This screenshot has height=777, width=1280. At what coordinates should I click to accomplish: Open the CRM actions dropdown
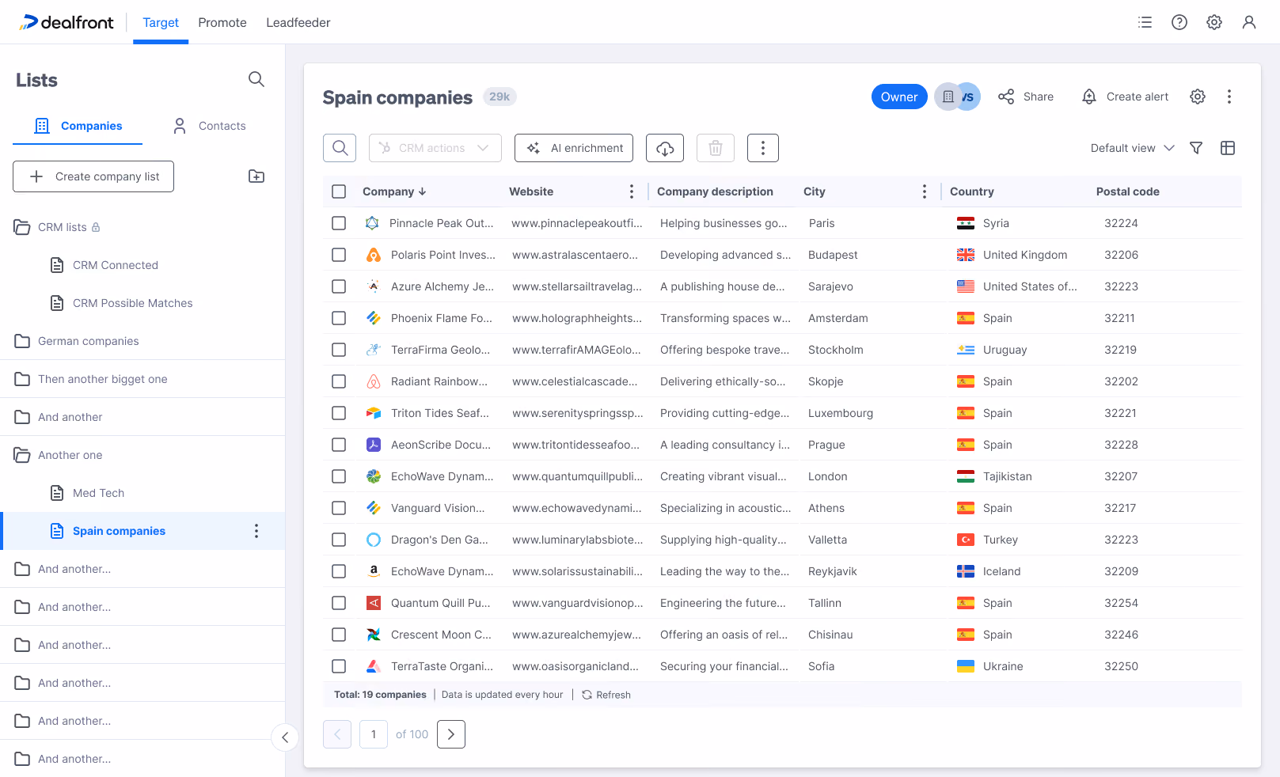pos(435,148)
